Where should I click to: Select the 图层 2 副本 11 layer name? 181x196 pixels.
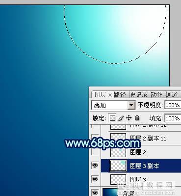pos(148,139)
